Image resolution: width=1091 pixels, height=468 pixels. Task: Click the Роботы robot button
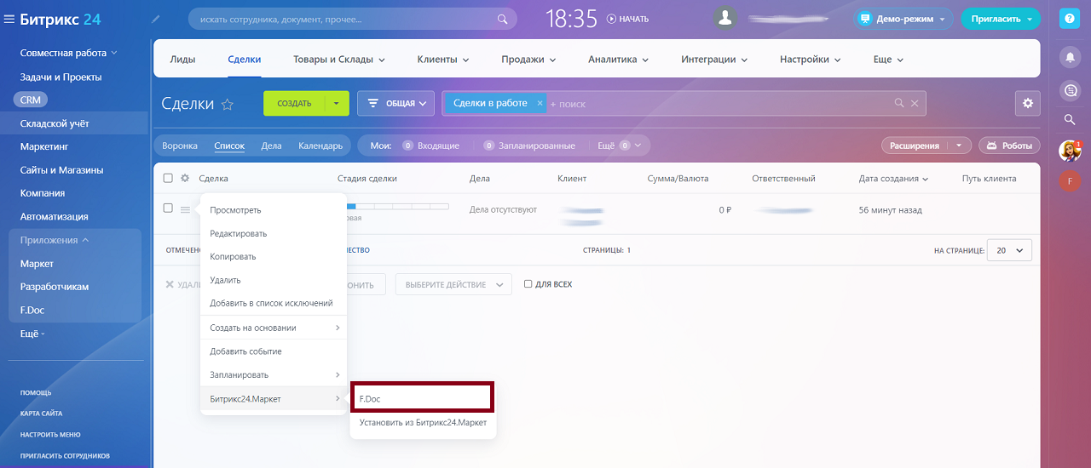[1009, 146]
